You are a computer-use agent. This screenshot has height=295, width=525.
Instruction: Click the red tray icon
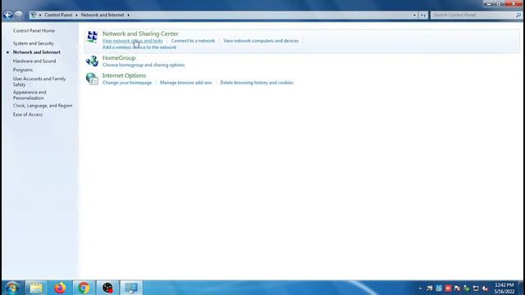pyautogui.click(x=448, y=288)
